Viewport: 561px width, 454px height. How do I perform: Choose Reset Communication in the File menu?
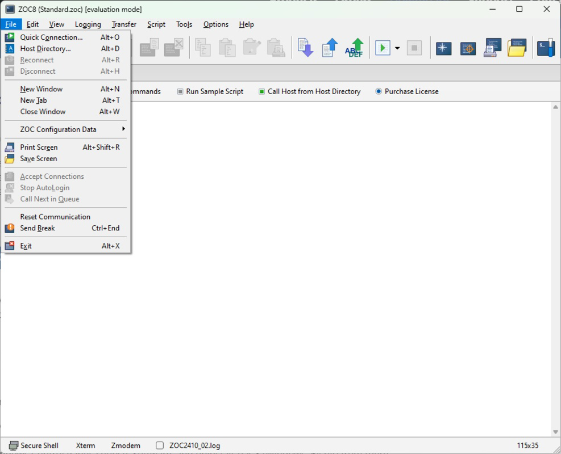66,217
